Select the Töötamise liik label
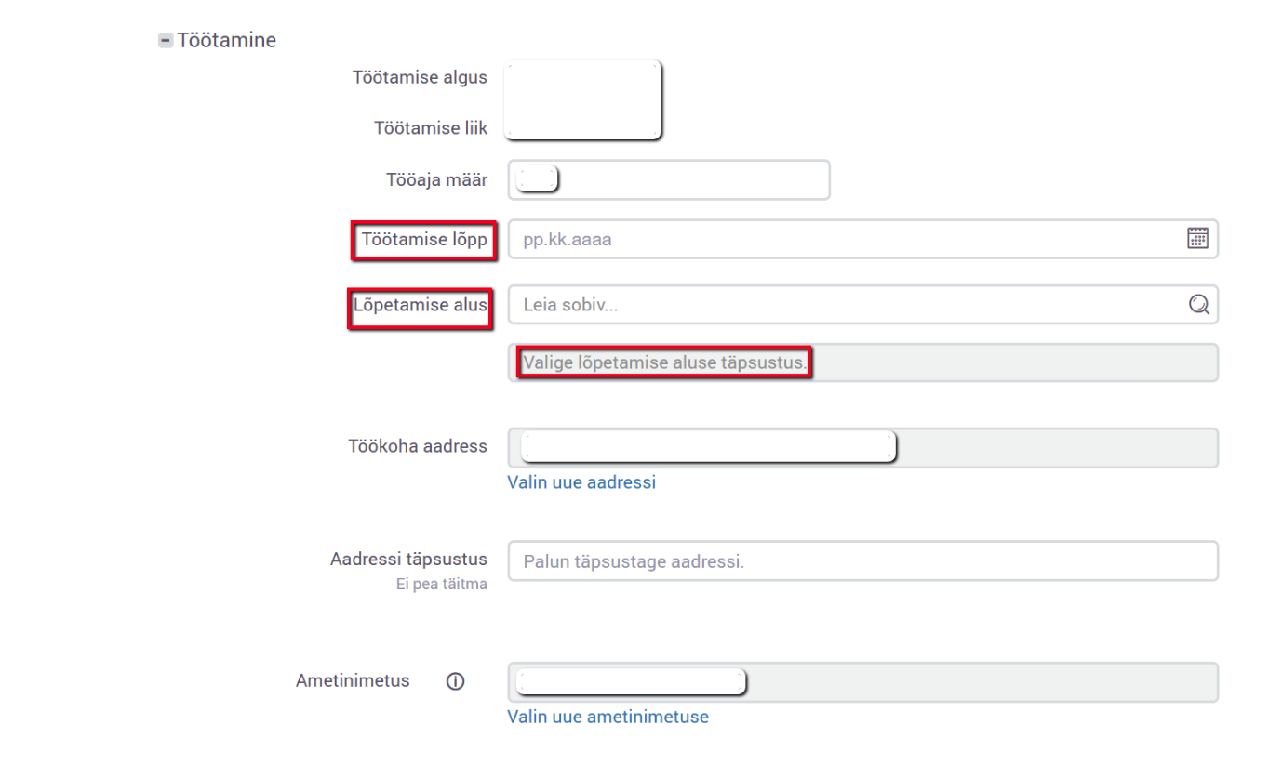The image size is (1282, 764). pos(430,128)
